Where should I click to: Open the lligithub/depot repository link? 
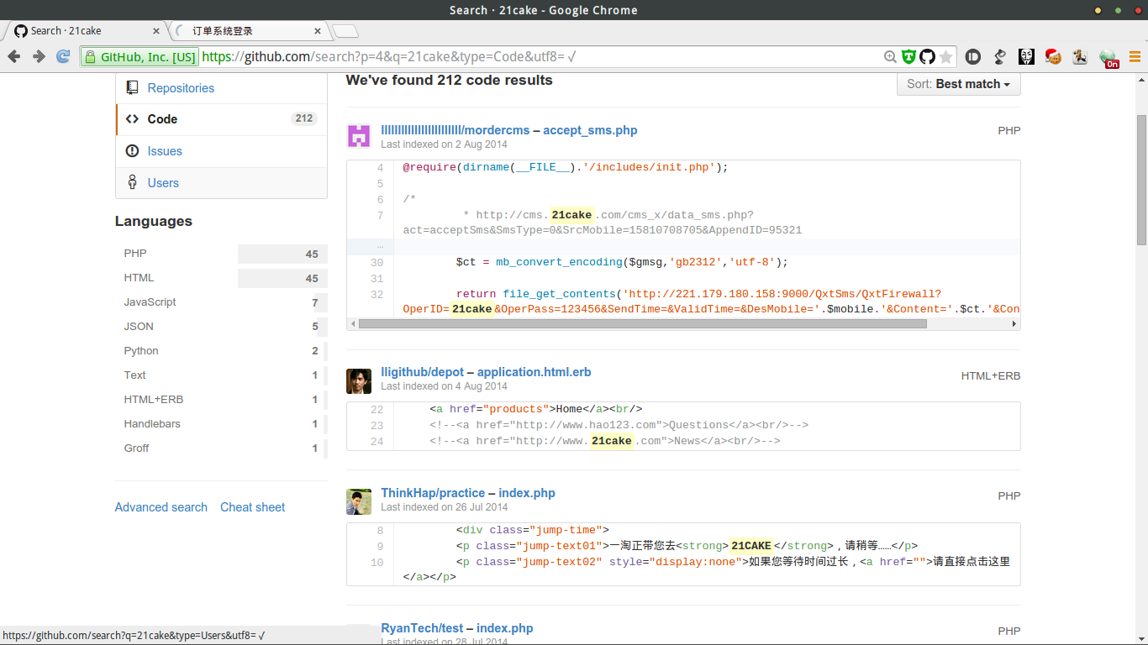point(423,372)
